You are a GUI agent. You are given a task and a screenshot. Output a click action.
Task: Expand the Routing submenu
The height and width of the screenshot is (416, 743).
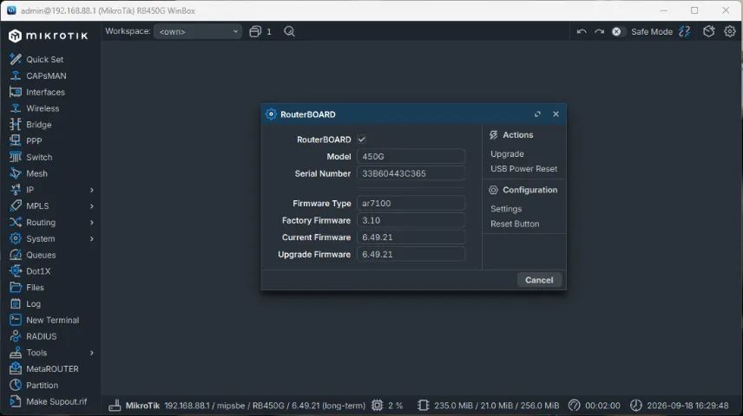click(x=92, y=223)
